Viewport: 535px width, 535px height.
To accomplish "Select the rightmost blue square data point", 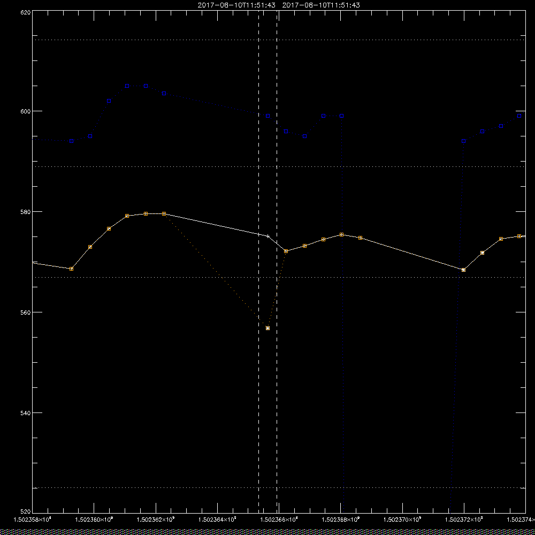I will (x=519, y=116).
